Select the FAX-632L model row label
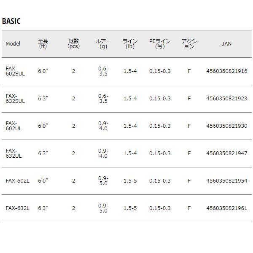This screenshot has width=253, height=253. (x=18, y=208)
